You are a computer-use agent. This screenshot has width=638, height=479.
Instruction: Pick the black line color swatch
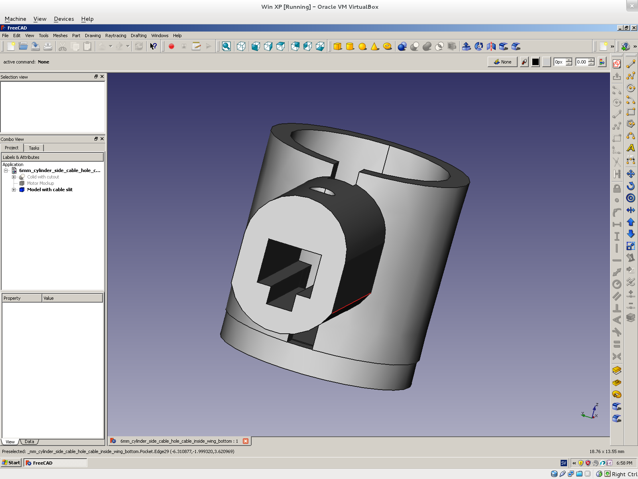pos(536,62)
